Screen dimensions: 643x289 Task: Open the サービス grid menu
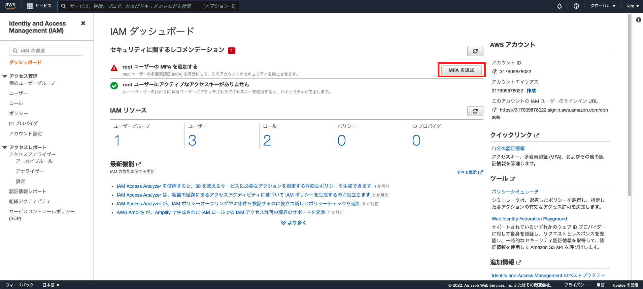coord(39,6)
